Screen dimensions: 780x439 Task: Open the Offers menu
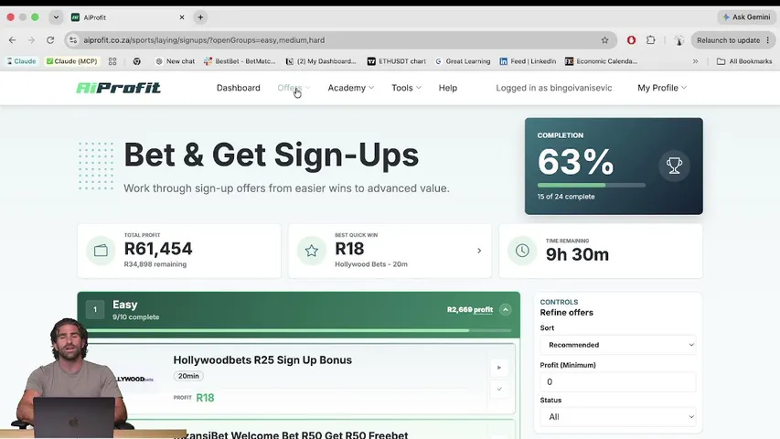pos(294,88)
